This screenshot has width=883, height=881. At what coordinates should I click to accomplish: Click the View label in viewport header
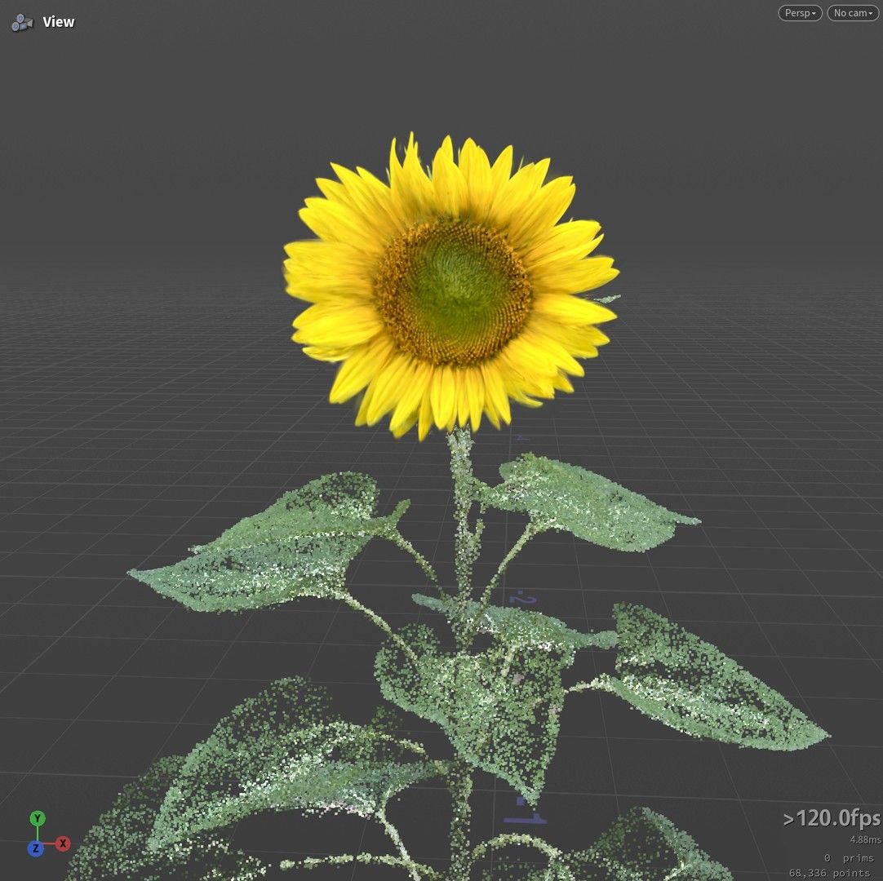click(x=59, y=22)
